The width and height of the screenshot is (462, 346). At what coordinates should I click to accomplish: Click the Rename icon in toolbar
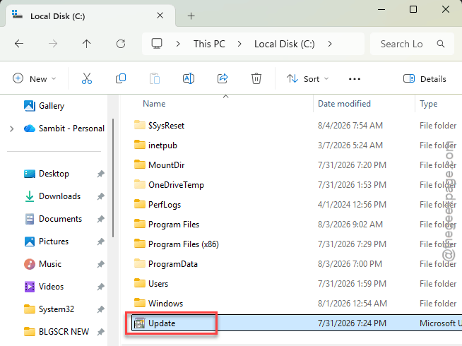point(189,78)
